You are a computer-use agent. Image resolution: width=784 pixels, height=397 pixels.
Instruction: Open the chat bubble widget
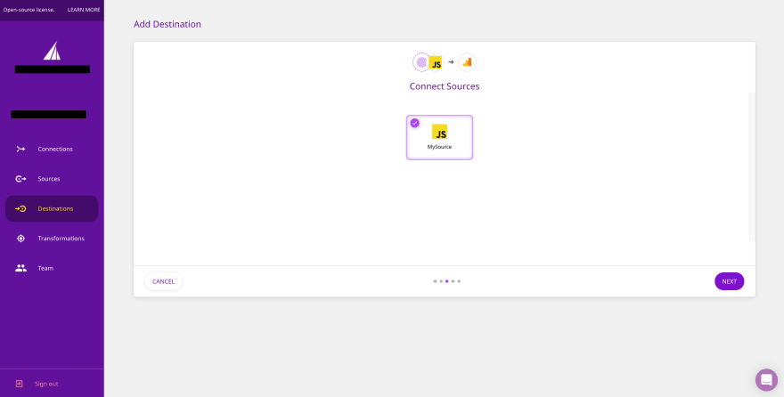pyautogui.click(x=766, y=379)
